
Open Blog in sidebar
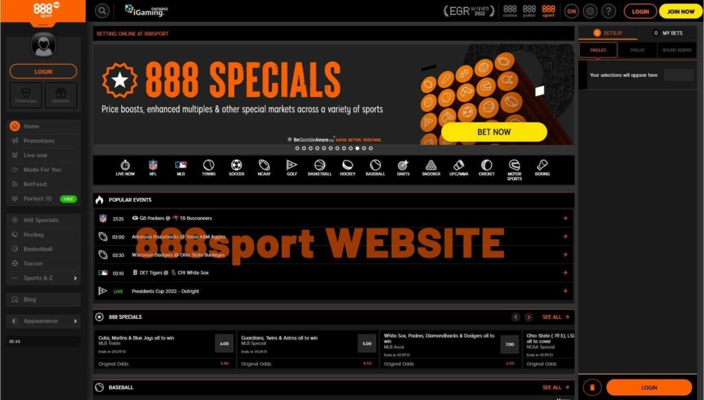tap(43, 300)
